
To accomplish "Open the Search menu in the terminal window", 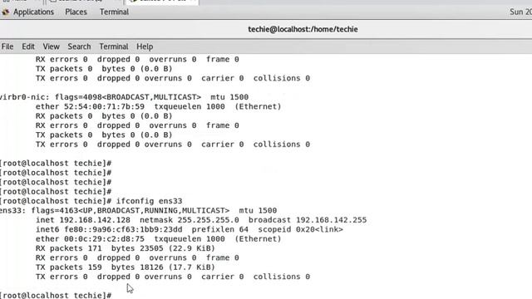I will [x=79, y=47].
